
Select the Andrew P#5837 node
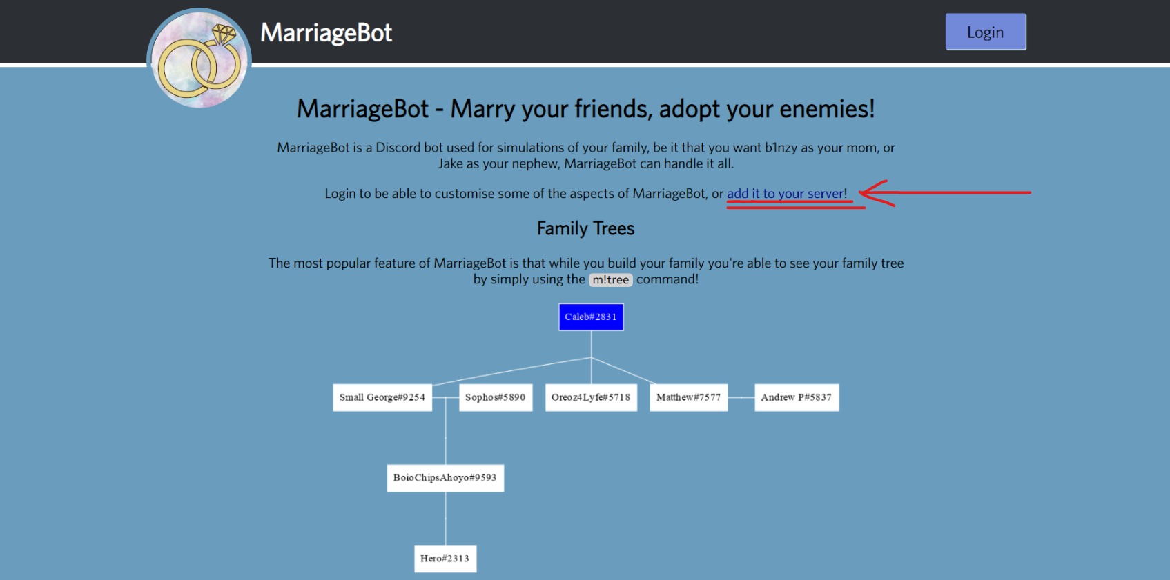(797, 398)
